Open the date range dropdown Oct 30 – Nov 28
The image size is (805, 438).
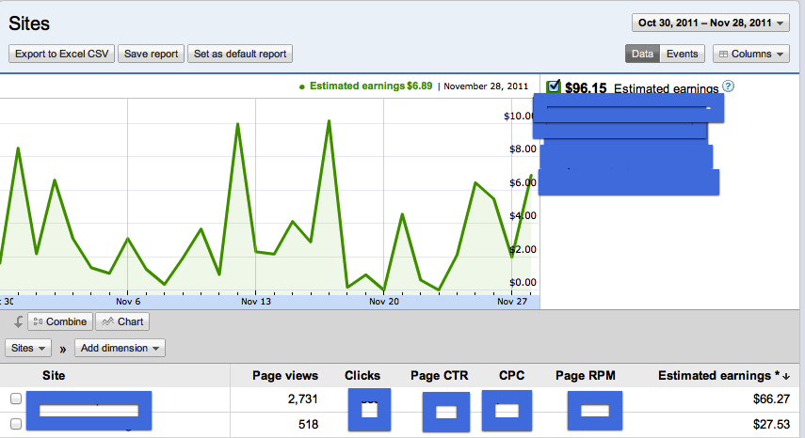click(711, 23)
